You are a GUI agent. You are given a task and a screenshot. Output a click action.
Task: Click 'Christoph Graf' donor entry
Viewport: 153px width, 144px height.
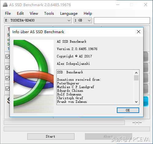pos(70,98)
